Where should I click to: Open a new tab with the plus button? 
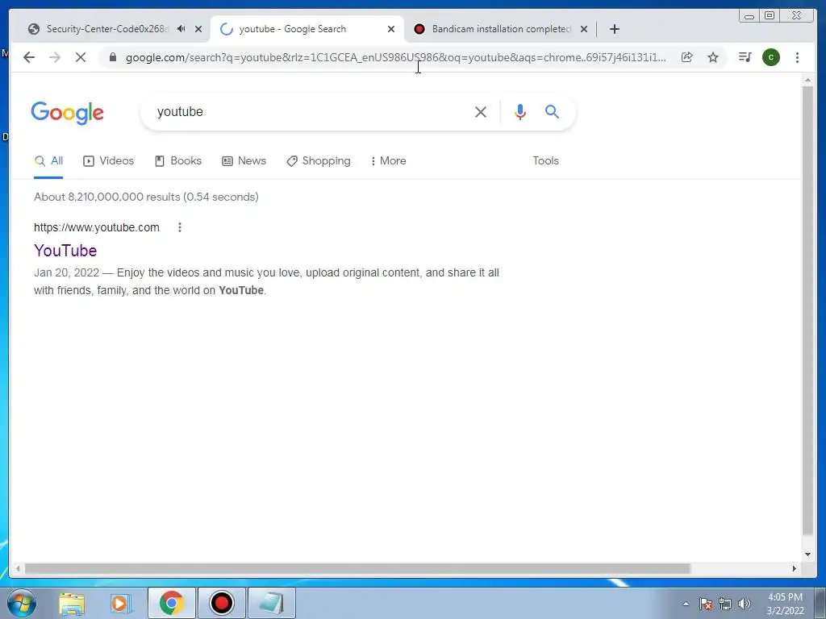(614, 29)
